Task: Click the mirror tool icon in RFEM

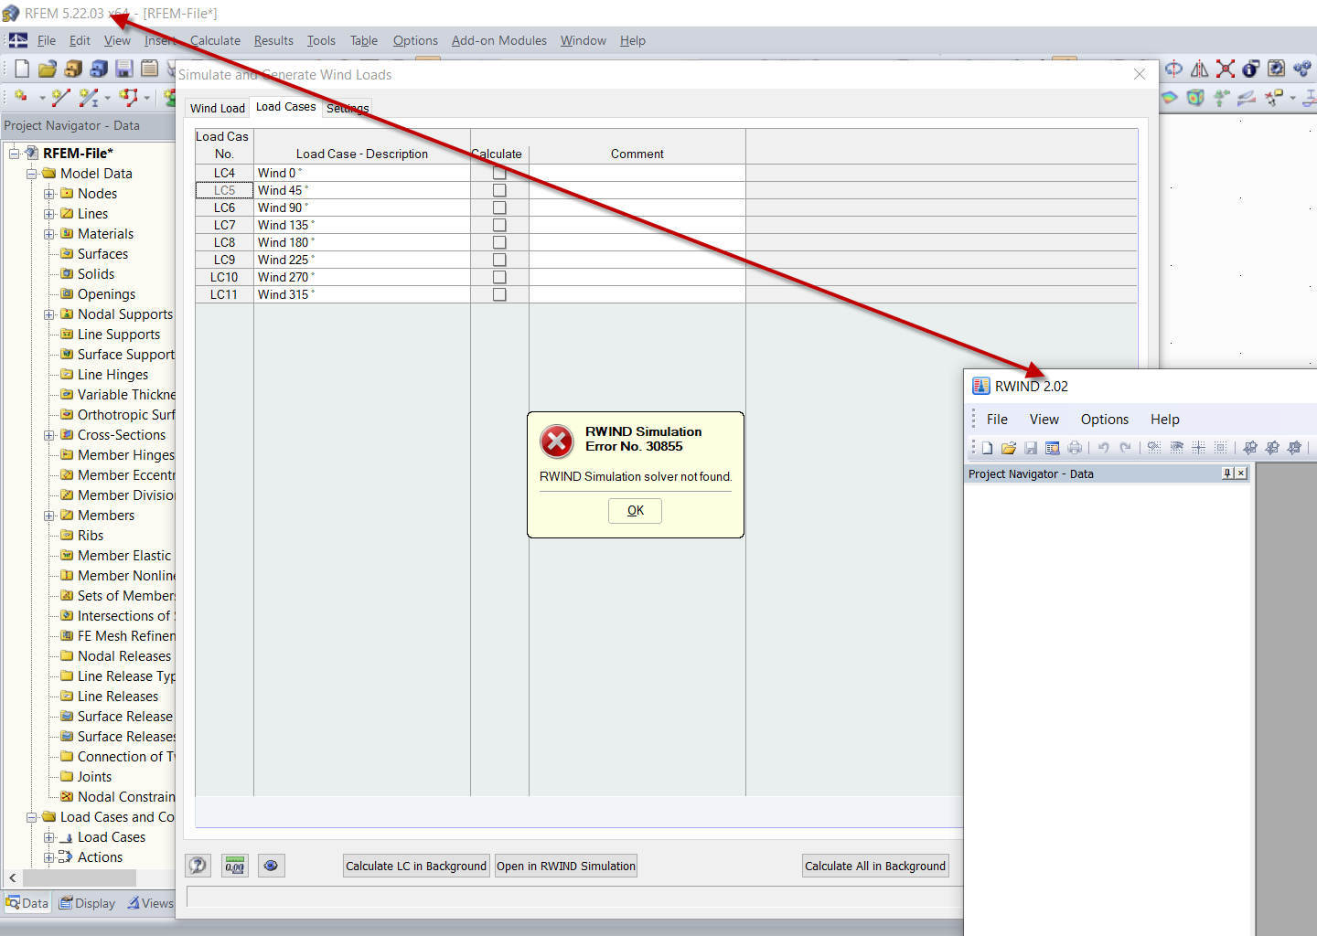Action: 1199,69
